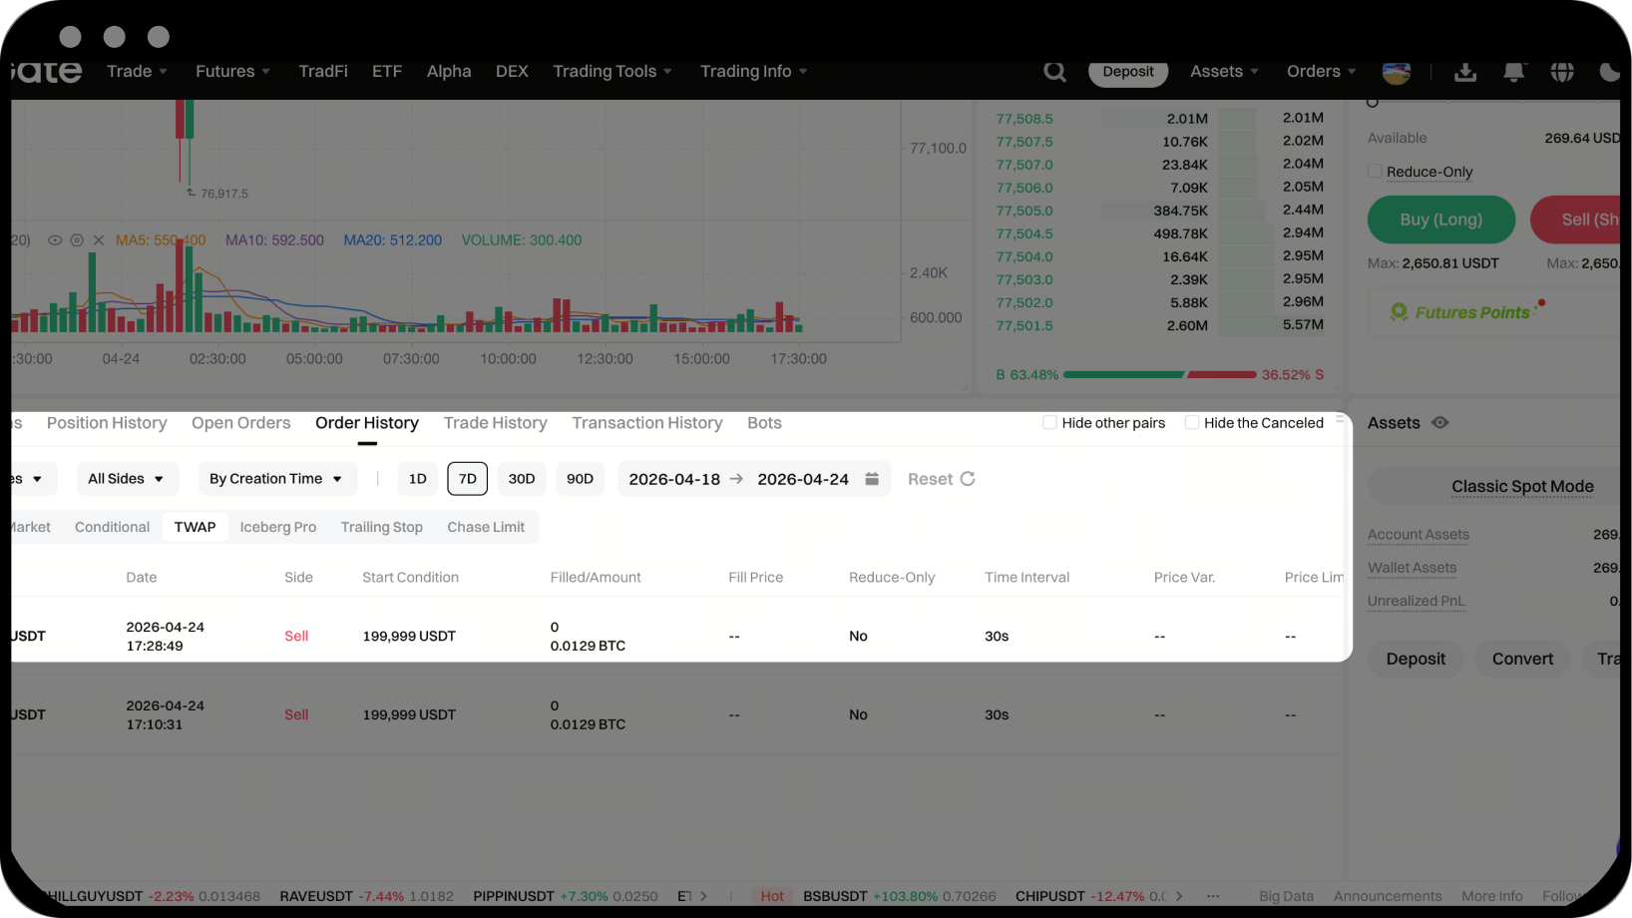1632x918 pixels.
Task: Open the By Creation Time dropdown
Action: click(276, 479)
